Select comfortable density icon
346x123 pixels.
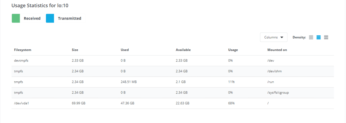pos(326,37)
